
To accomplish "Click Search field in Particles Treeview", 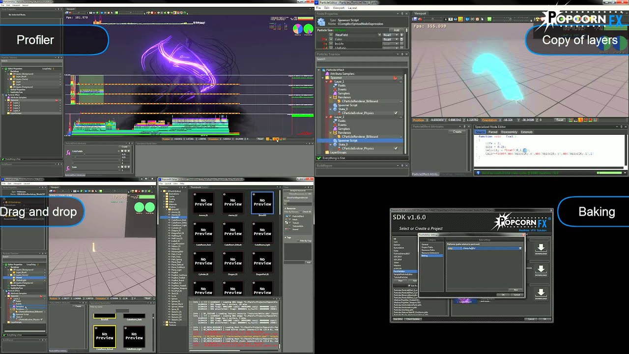I will 362,64.
